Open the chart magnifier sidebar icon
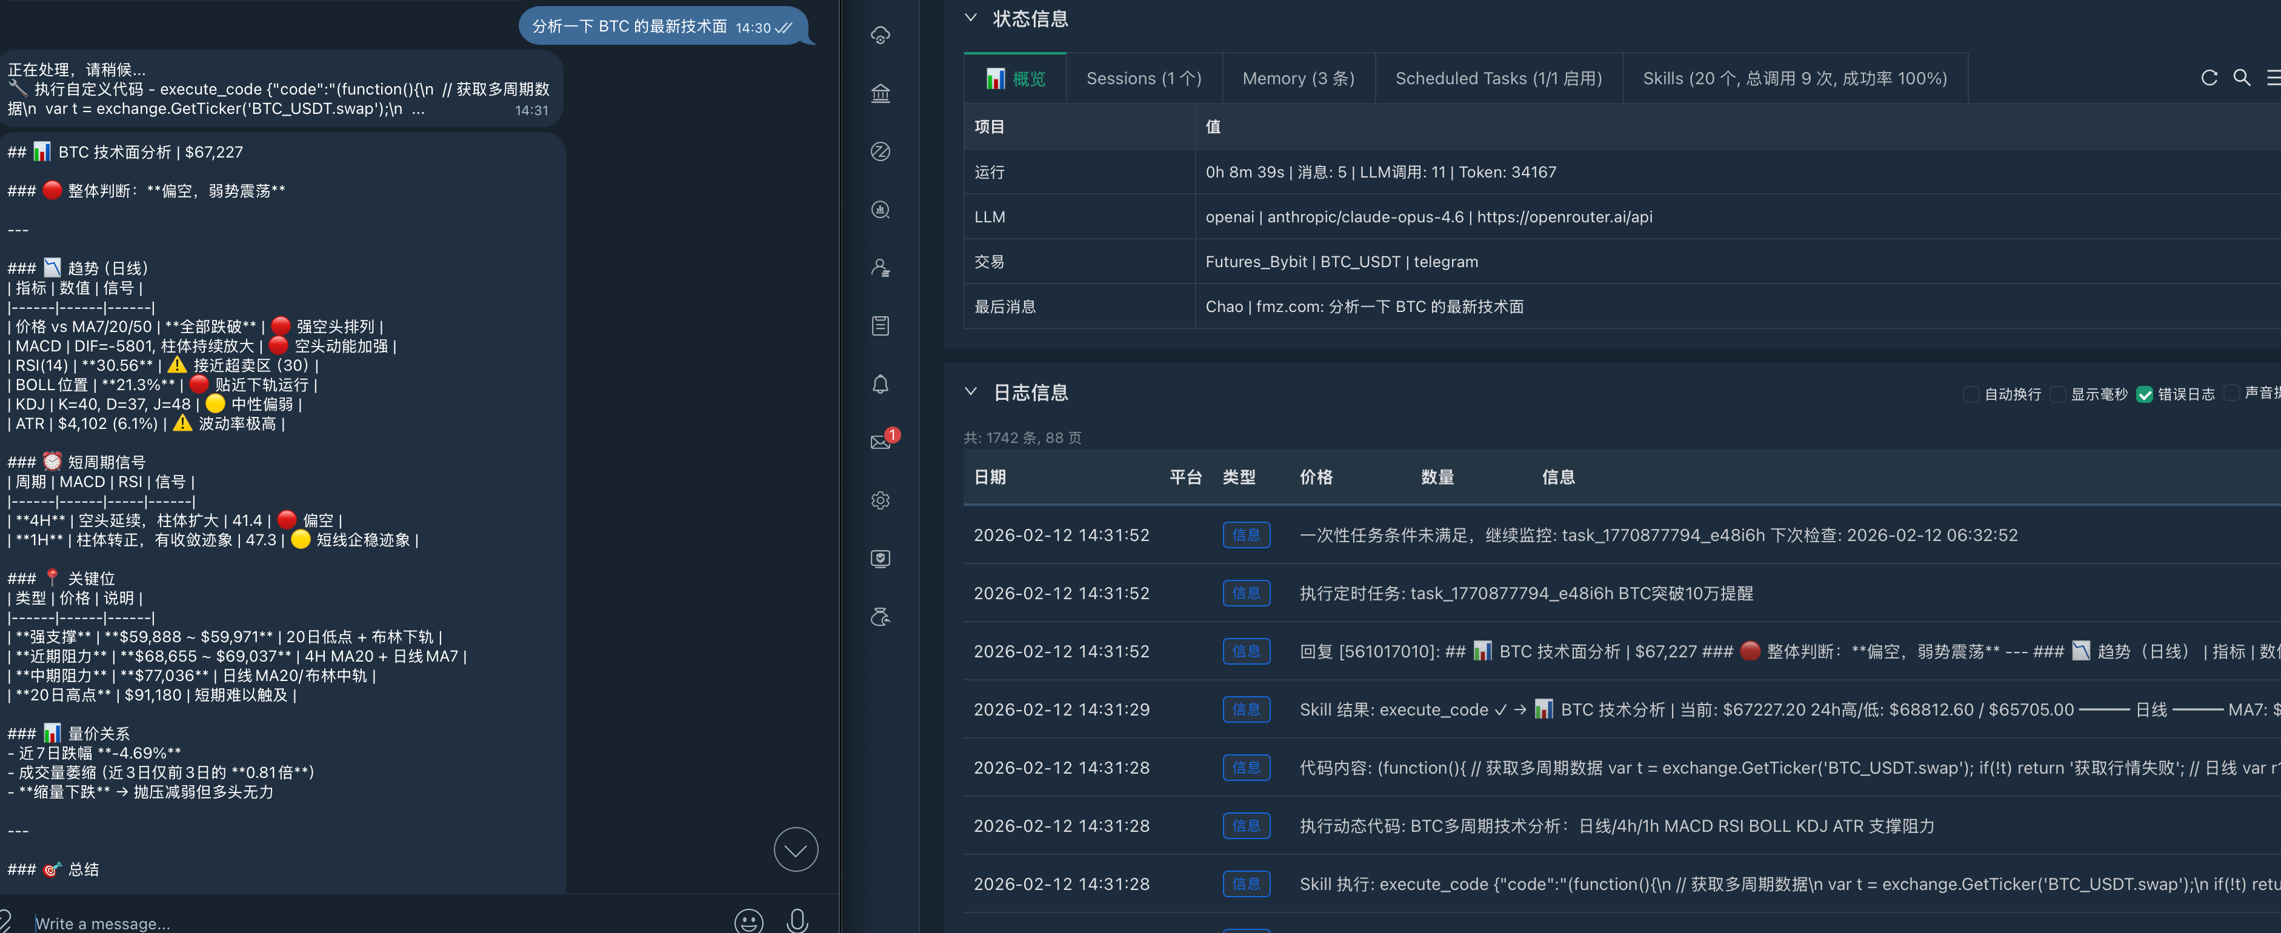Screen dimensions: 2281x933 click(879, 210)
